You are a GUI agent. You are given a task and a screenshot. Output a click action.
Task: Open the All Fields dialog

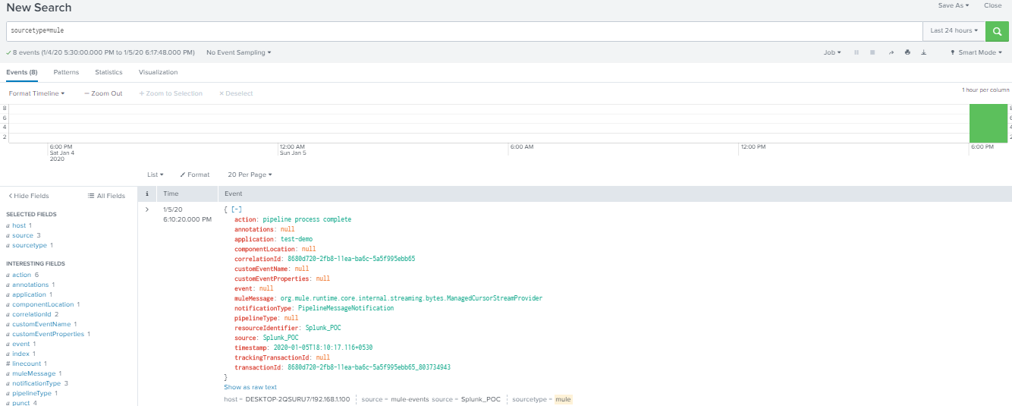[x=106, y=196]
